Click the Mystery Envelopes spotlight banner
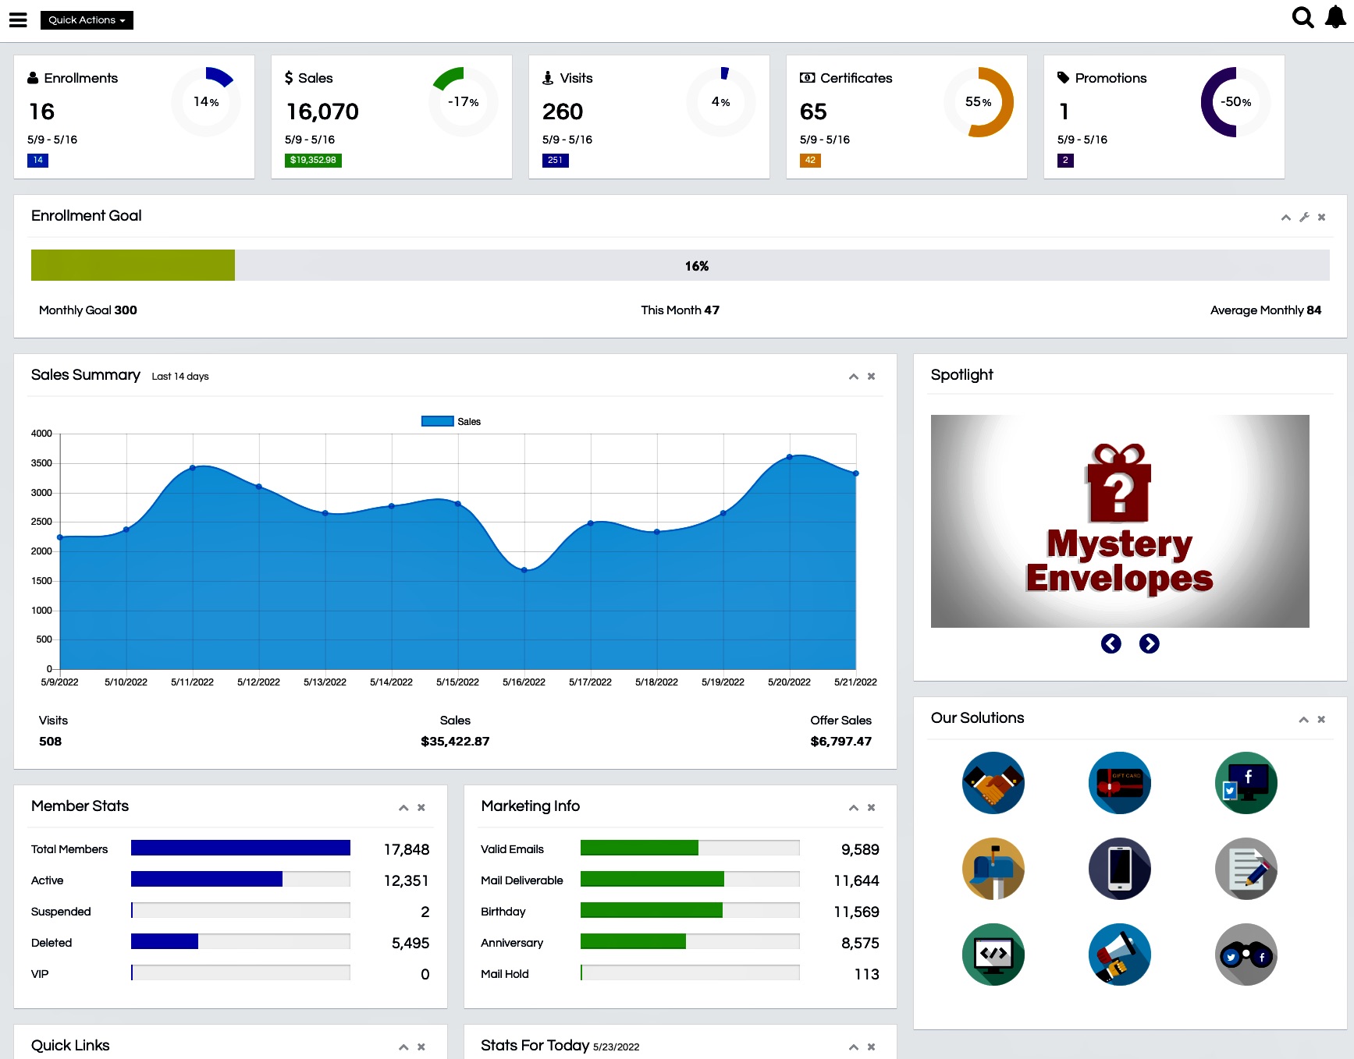The height and width of the screenshot is (1059, 1354). coord(1120,521)
